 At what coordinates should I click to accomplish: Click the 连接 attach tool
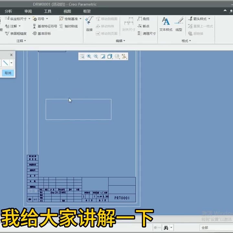(89, 24)
